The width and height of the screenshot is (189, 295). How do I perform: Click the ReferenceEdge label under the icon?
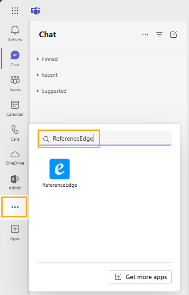pyautogui.click(x=60, y=185)
